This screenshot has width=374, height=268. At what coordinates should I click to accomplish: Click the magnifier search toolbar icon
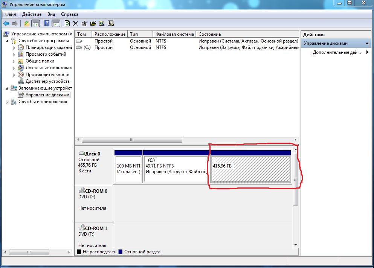102,23
